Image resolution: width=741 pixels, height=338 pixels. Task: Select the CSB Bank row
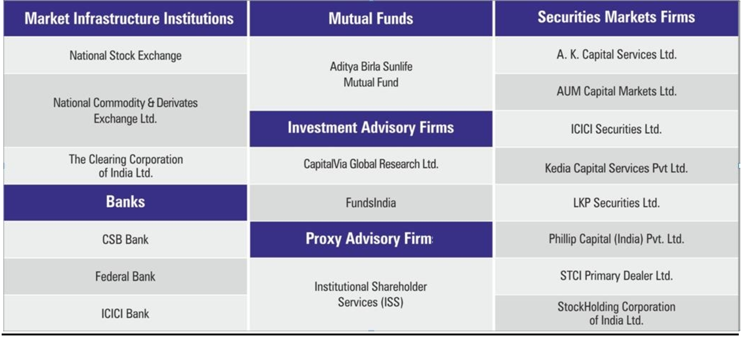[125, 239]
